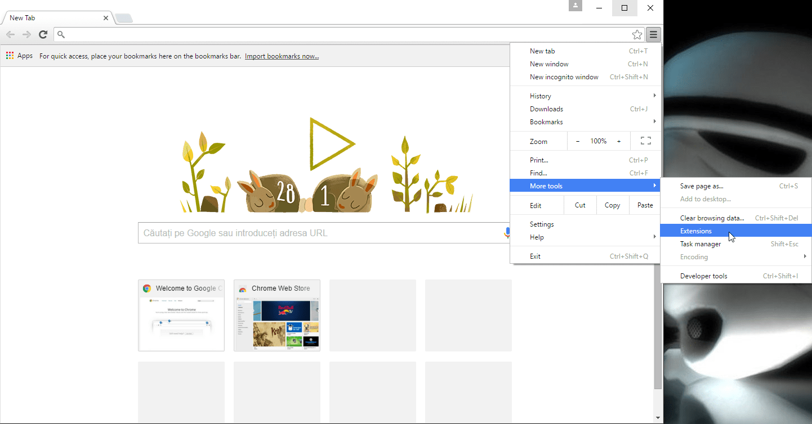This screenshot has width=812, height=424.
Task: Open Task manager from submenu
Action: (x=736, y=244)
